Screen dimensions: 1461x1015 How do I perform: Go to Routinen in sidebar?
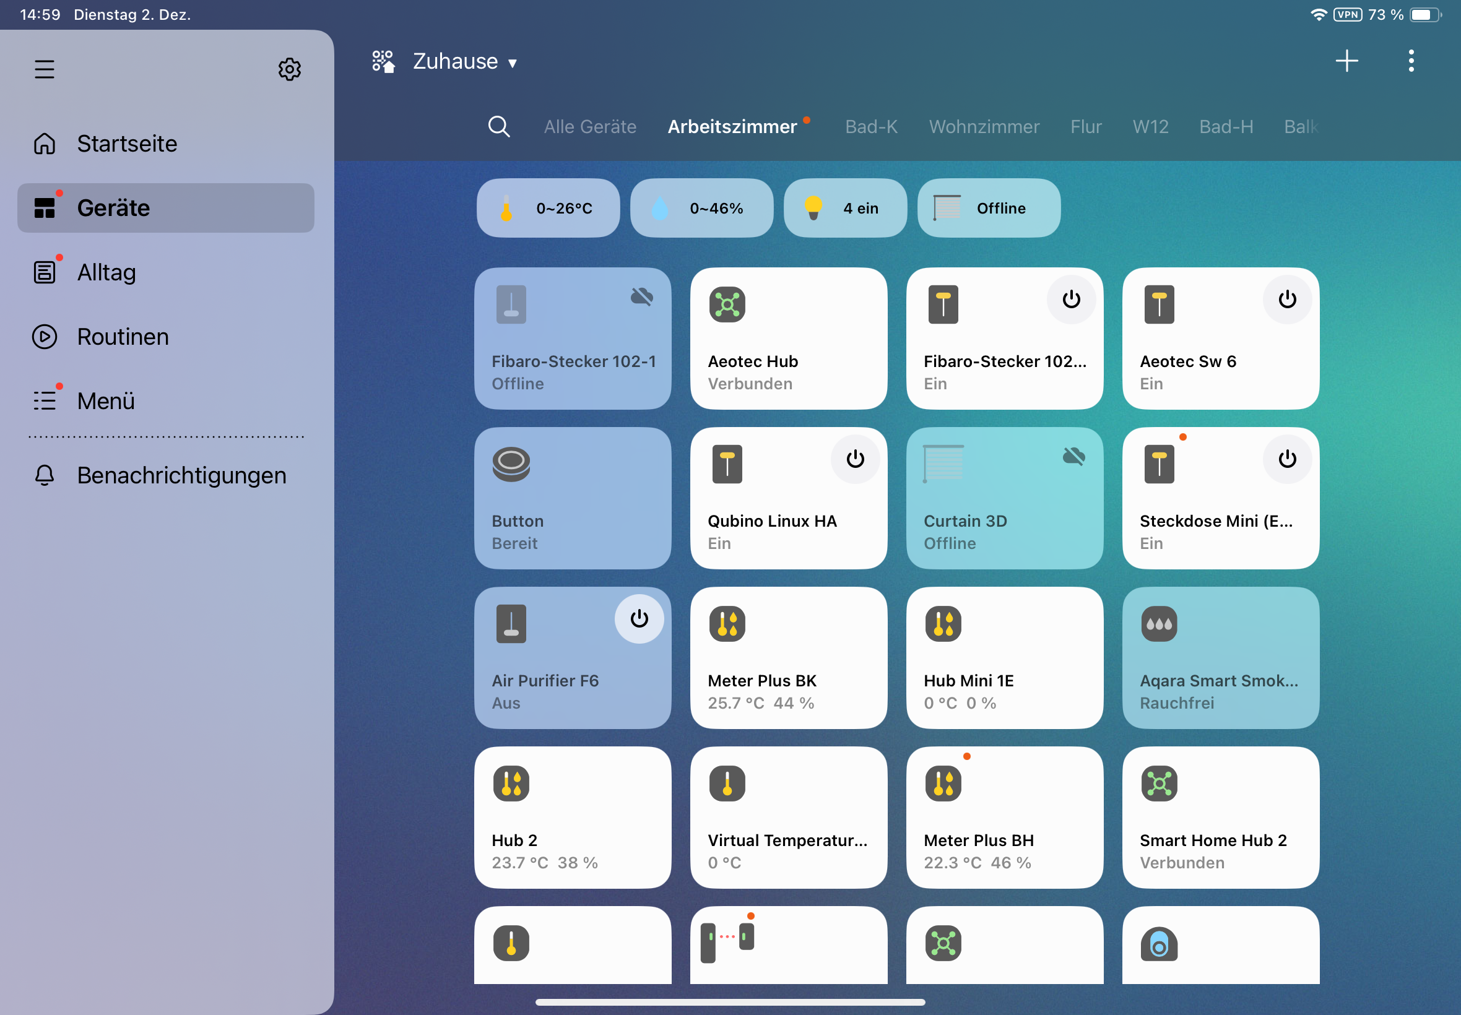coord(122,337)
